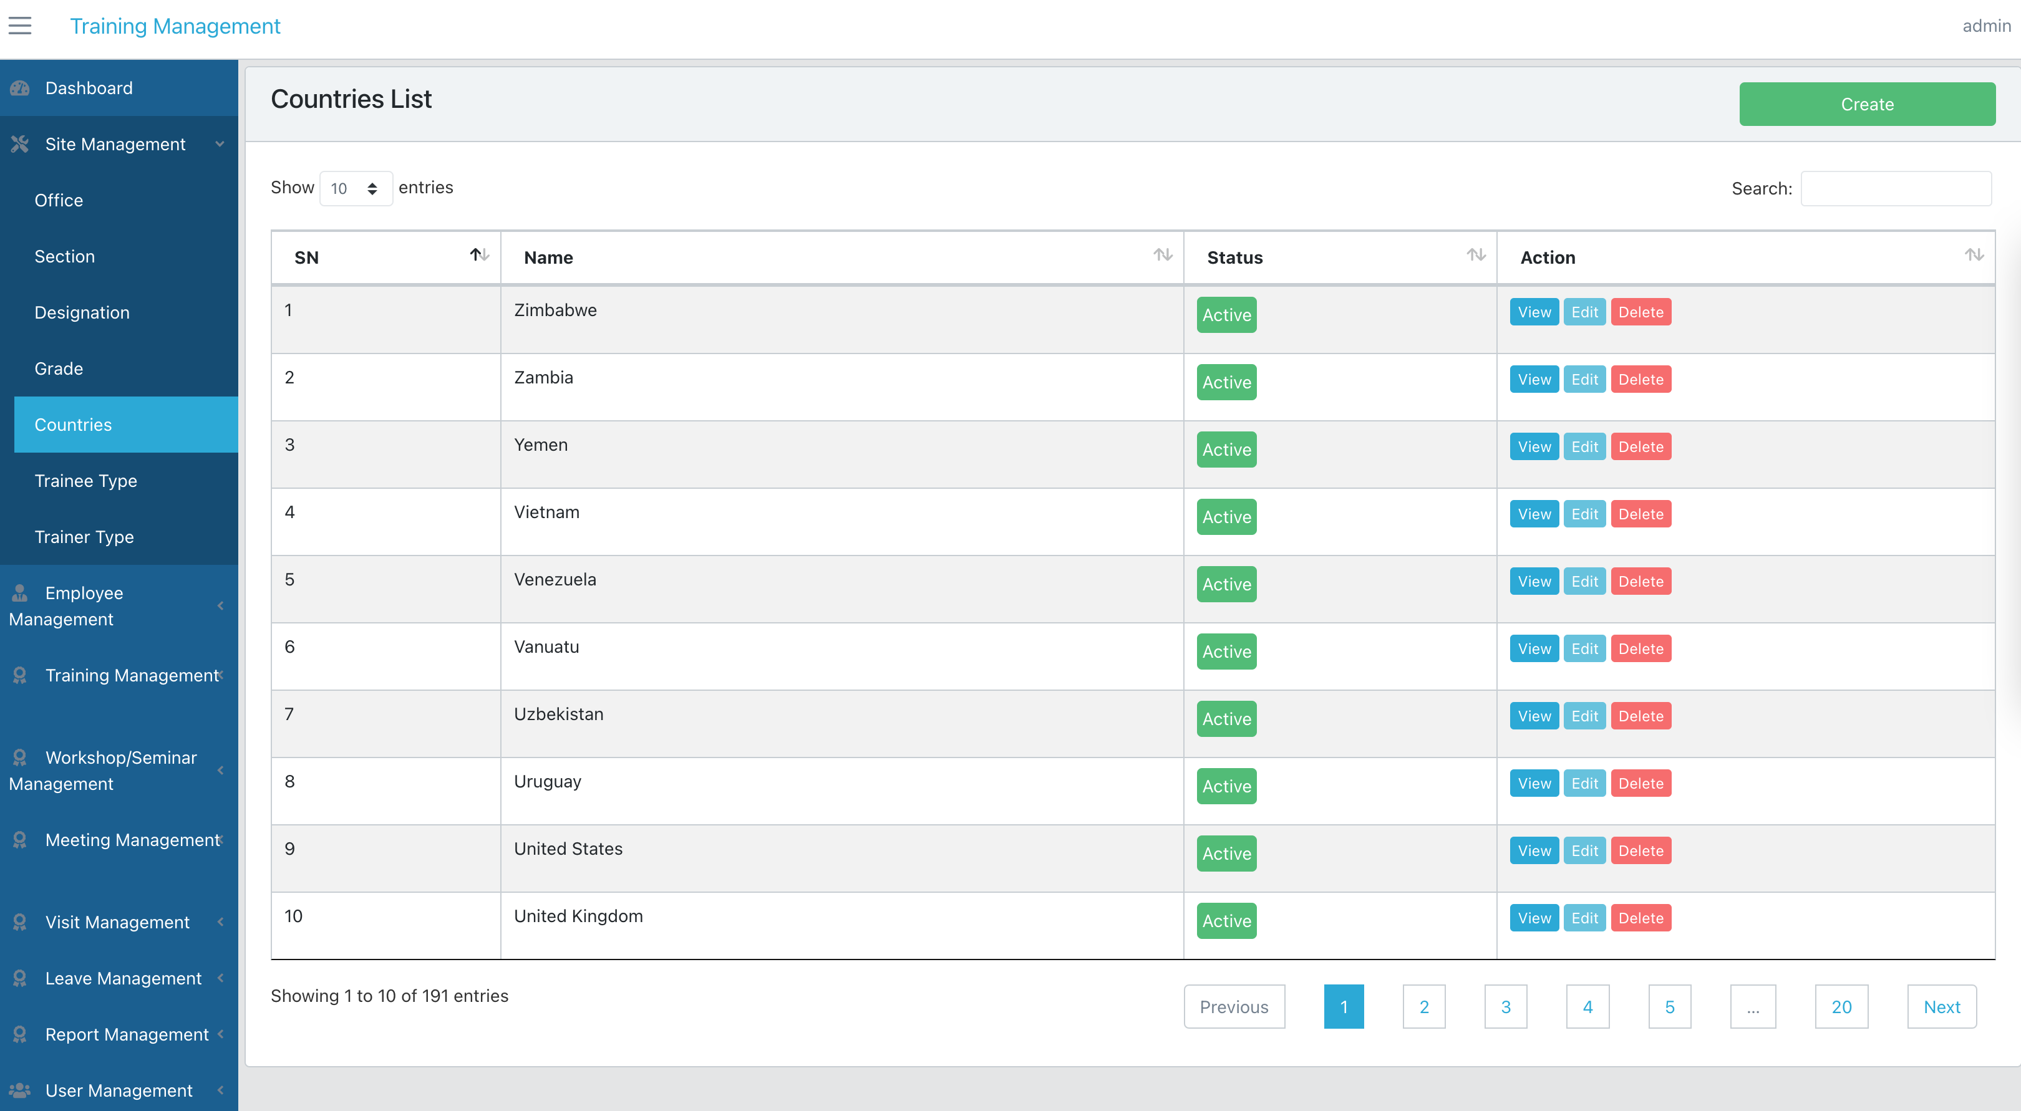Viewport: 2021px width, 1111px height.
Task: Delete the Vanuatu country record
Action: point(1641,649)
